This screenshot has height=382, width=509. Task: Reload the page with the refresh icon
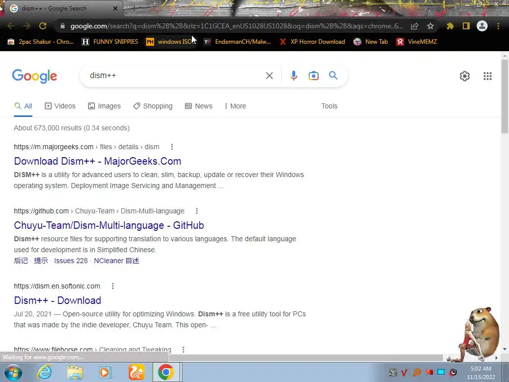pos(43,26)
